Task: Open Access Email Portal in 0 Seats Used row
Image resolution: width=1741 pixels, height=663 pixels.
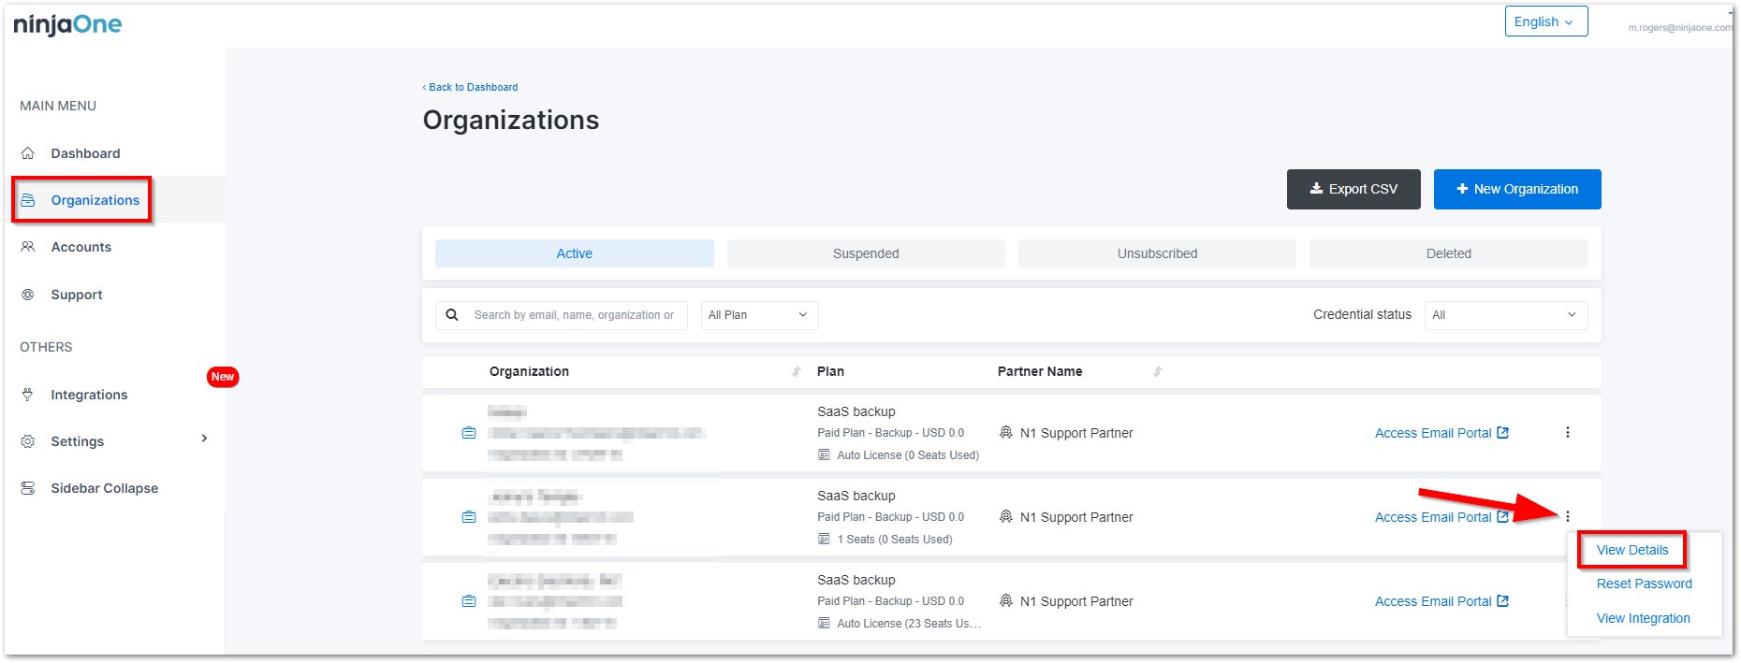Action: (x=1441, y=433)
